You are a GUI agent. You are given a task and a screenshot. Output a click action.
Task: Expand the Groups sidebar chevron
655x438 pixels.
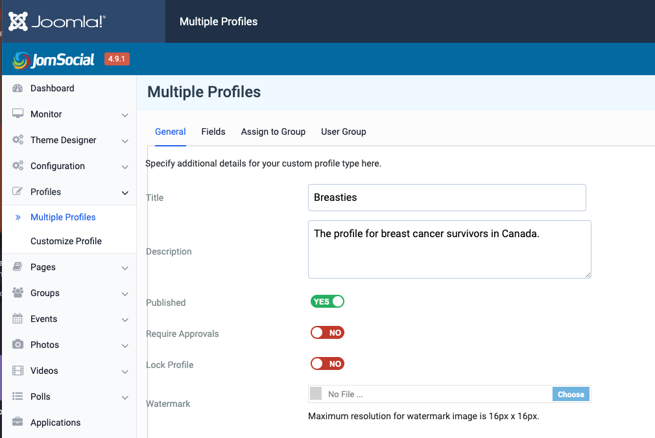tap(125, 294)
